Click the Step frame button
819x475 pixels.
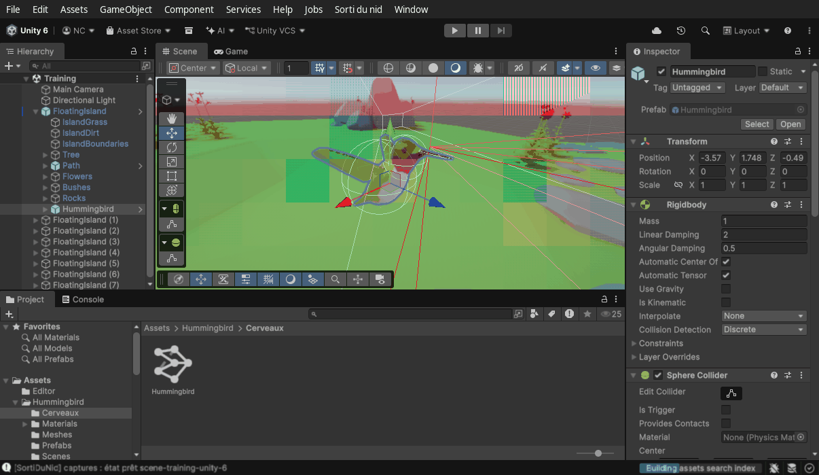point(501,31)
